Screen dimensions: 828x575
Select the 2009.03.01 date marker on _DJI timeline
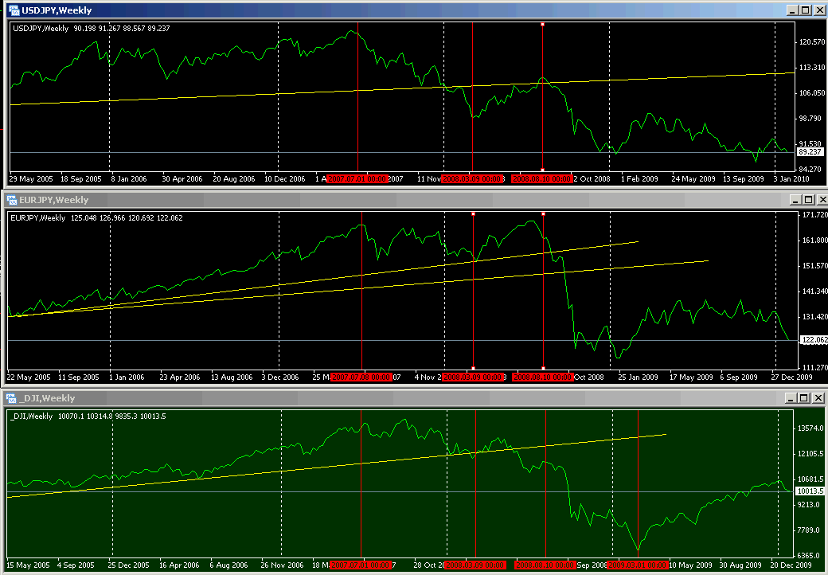pos(638,565)
